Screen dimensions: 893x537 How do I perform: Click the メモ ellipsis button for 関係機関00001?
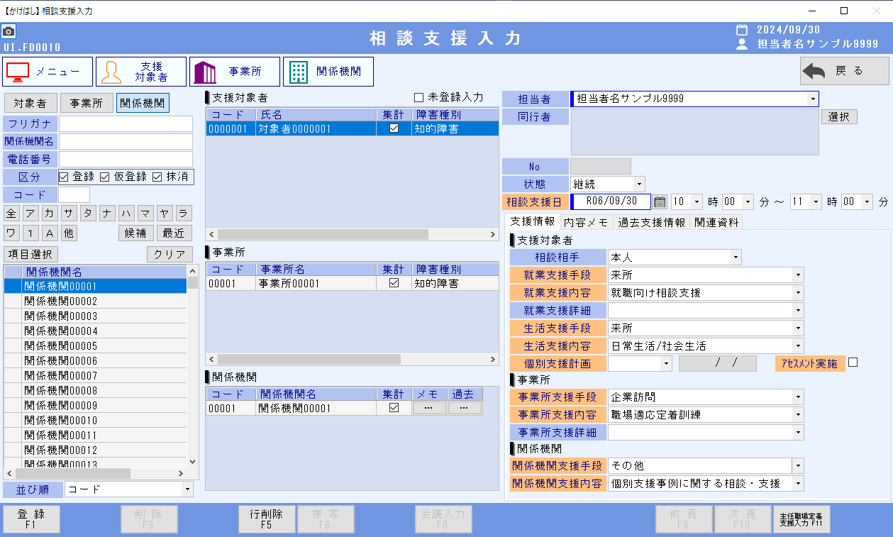(x=429, y=409)
